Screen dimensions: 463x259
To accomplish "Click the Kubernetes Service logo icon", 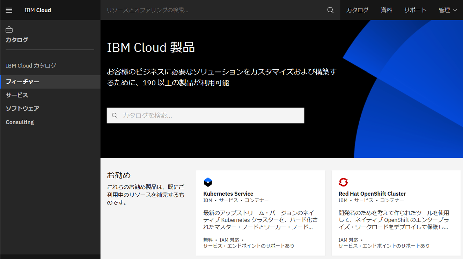I will pyautogui.click(x=208, y=182).
